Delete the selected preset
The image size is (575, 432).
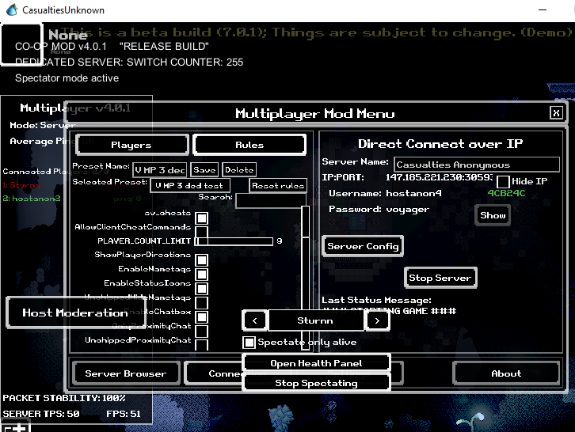(239, 170)
